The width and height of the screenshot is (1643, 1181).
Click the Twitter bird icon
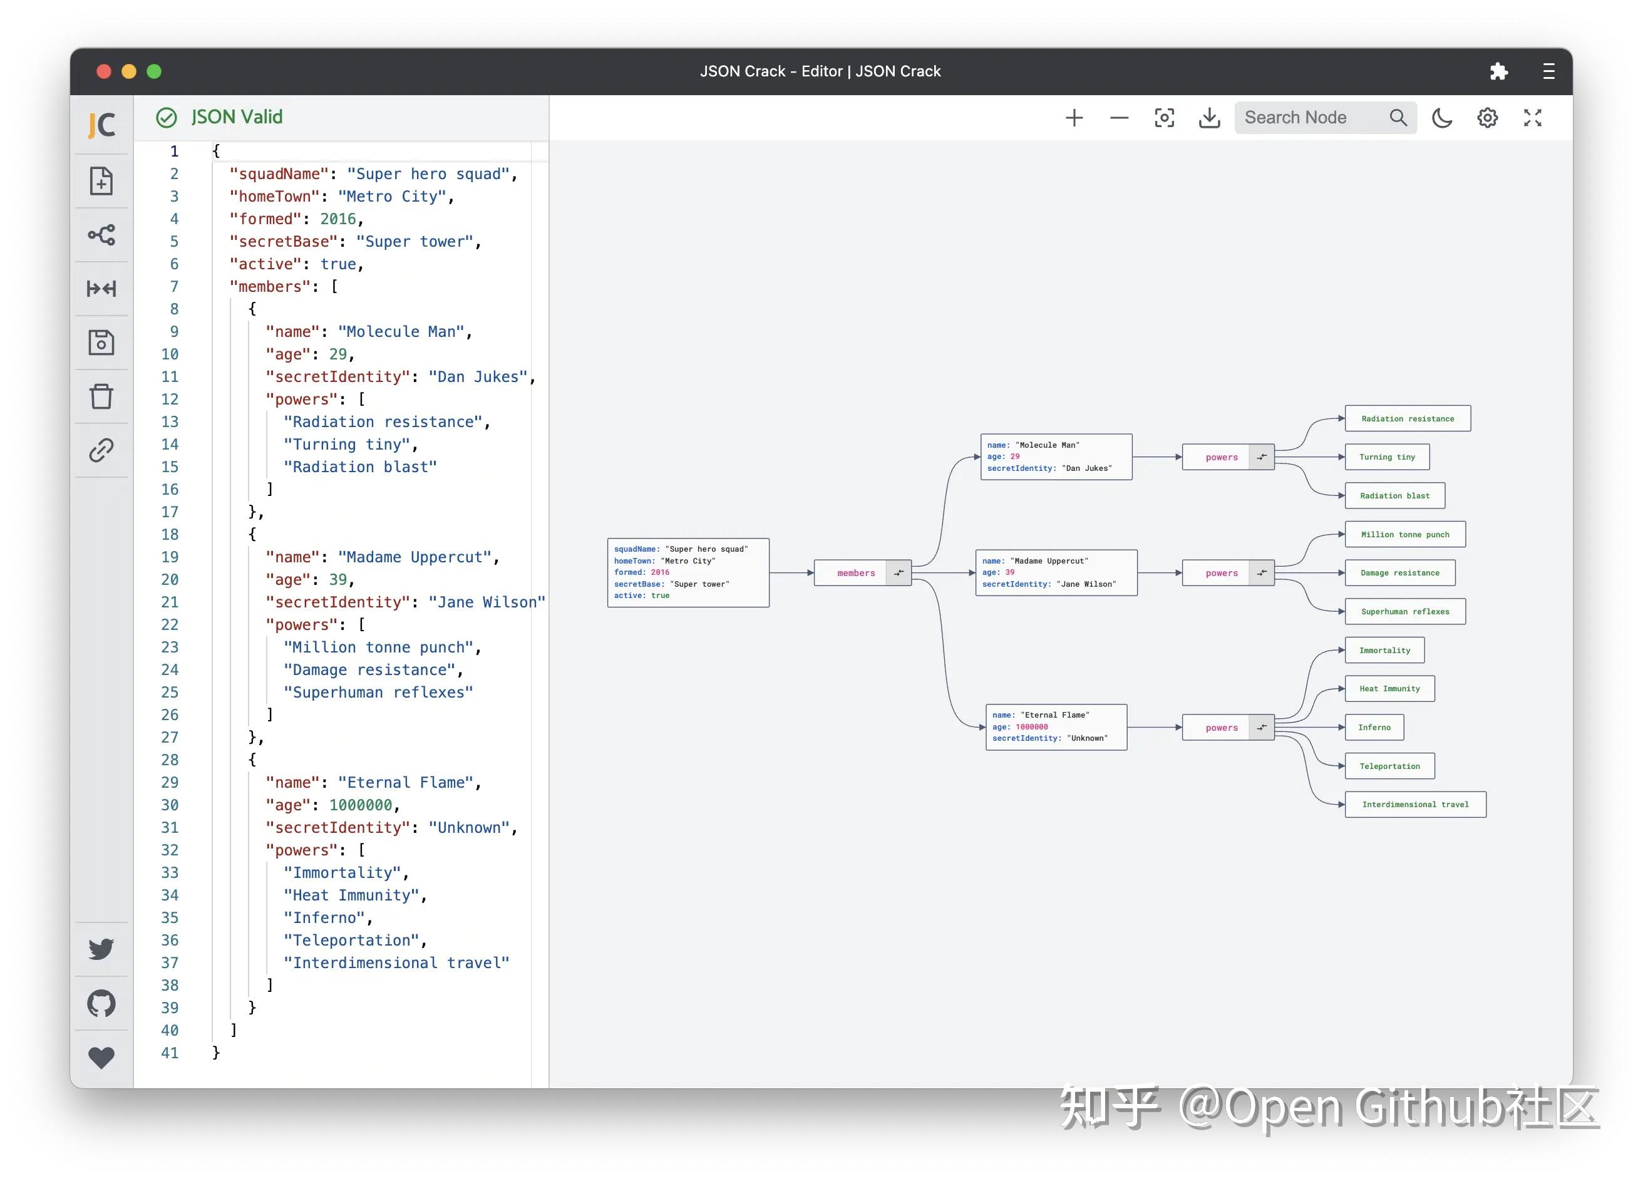point(101,949)
